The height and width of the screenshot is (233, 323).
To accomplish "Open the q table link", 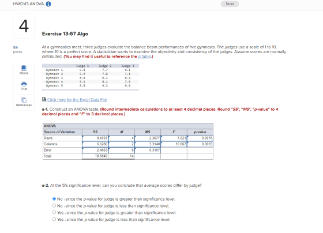I will (144, 57).
